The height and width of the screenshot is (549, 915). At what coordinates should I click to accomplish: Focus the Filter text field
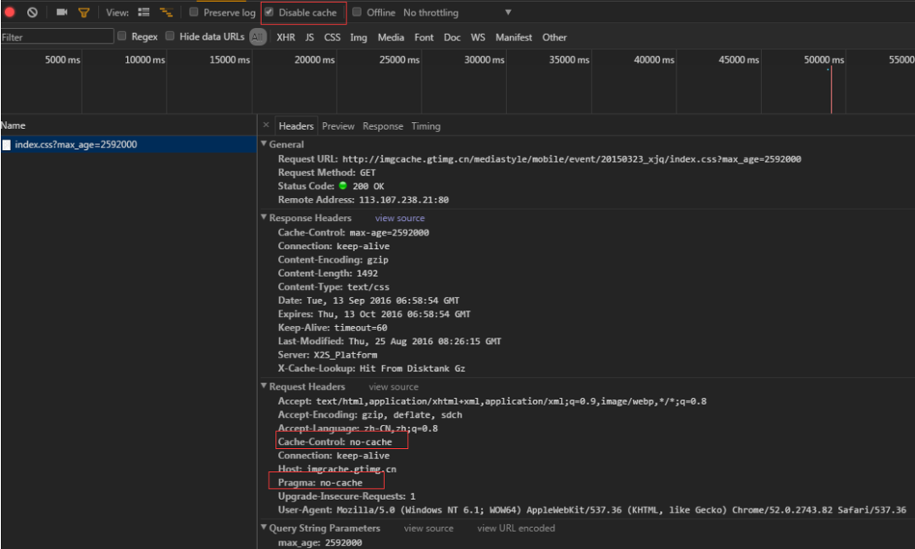(x=57, y=36)
